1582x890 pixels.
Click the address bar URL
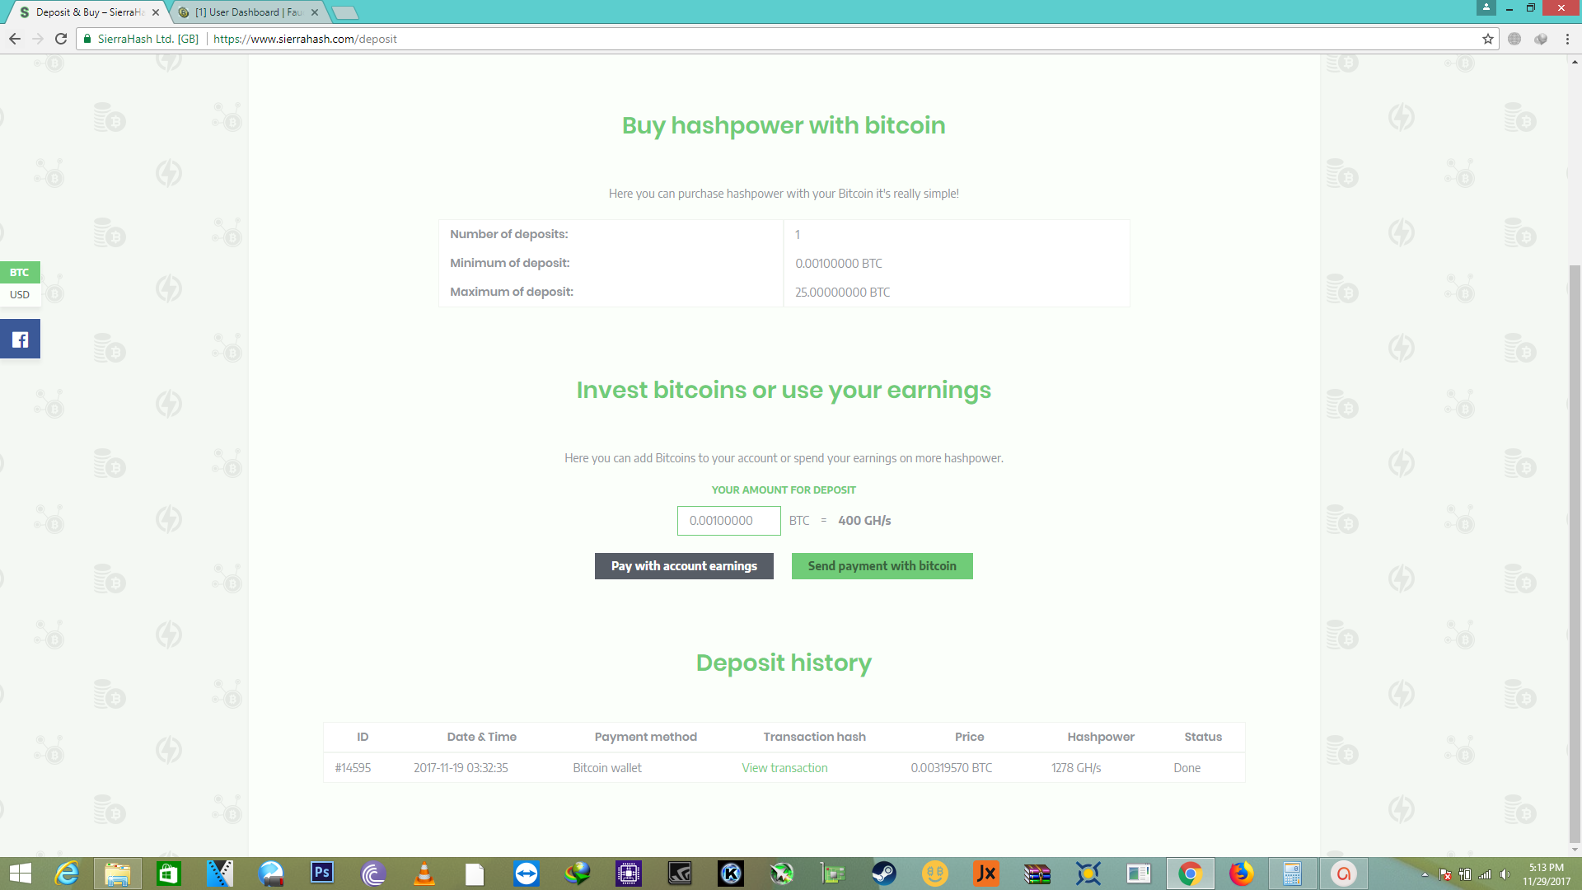coord(305,39)
